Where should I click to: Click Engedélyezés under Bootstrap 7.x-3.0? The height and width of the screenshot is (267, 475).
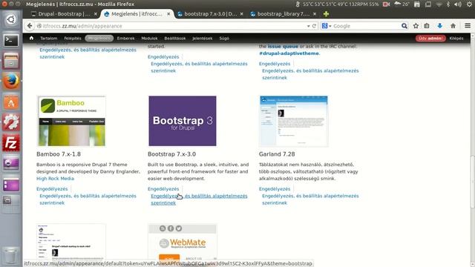pyautogui.click(x=163, y=189)
